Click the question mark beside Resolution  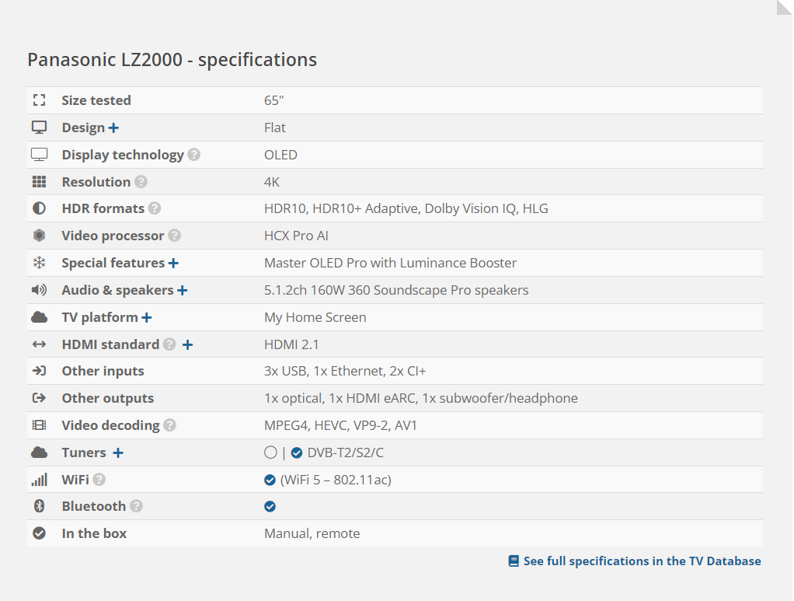pos(141,182)
